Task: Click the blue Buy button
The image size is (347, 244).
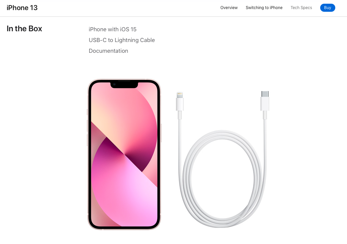Action: pos(328,8)
